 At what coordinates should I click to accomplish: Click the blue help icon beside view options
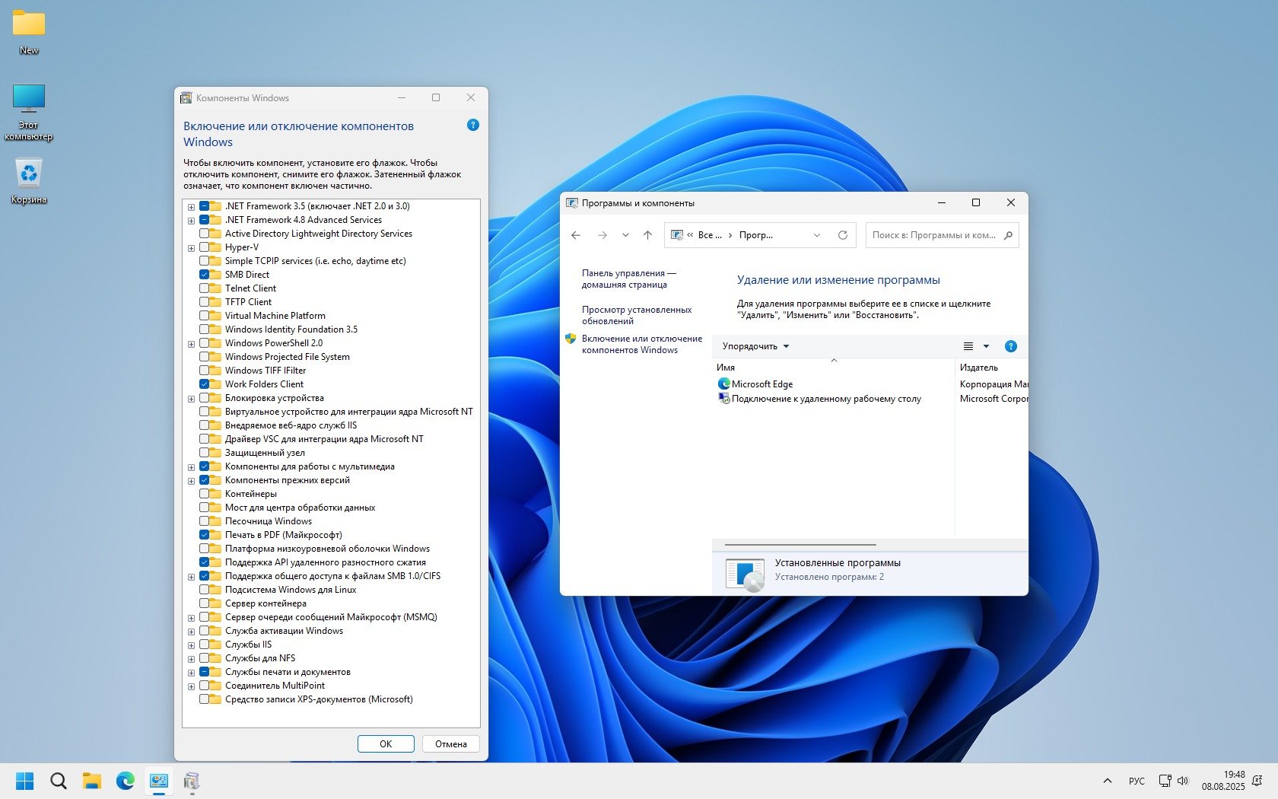1010,346
